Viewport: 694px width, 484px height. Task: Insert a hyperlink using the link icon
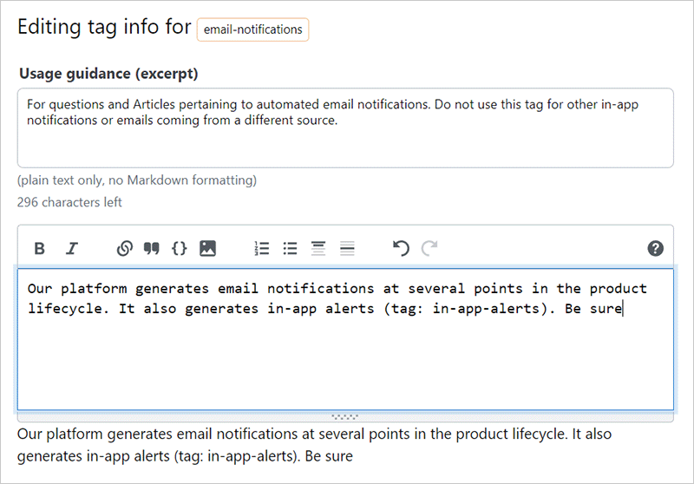coord(124,249)
